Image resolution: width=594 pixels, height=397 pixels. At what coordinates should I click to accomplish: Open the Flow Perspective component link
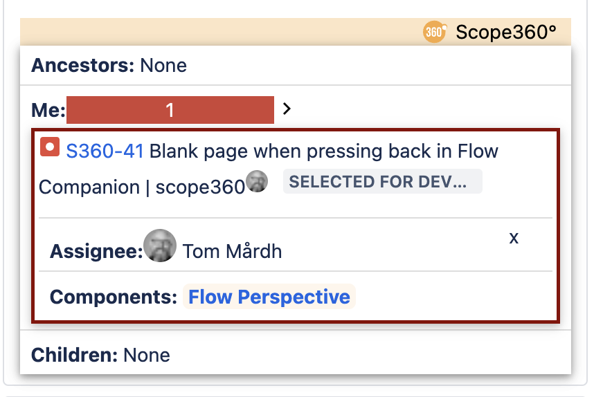point(269,297)
